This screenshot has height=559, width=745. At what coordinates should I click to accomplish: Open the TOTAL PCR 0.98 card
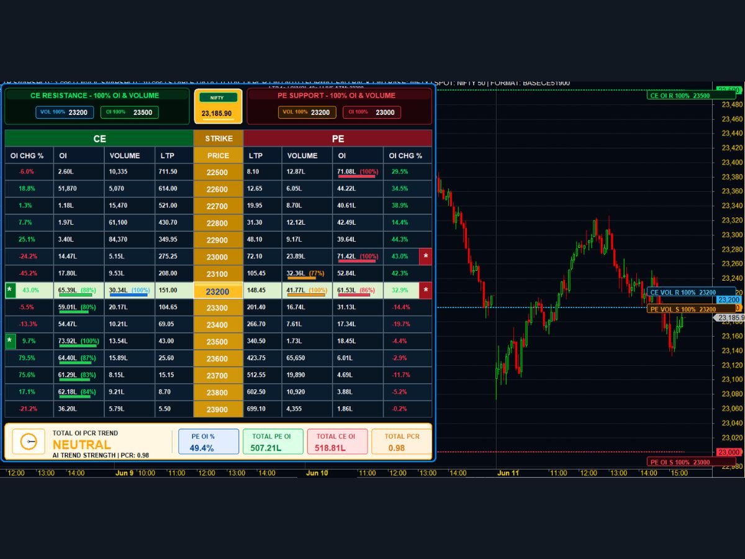[x=402, y=442]
